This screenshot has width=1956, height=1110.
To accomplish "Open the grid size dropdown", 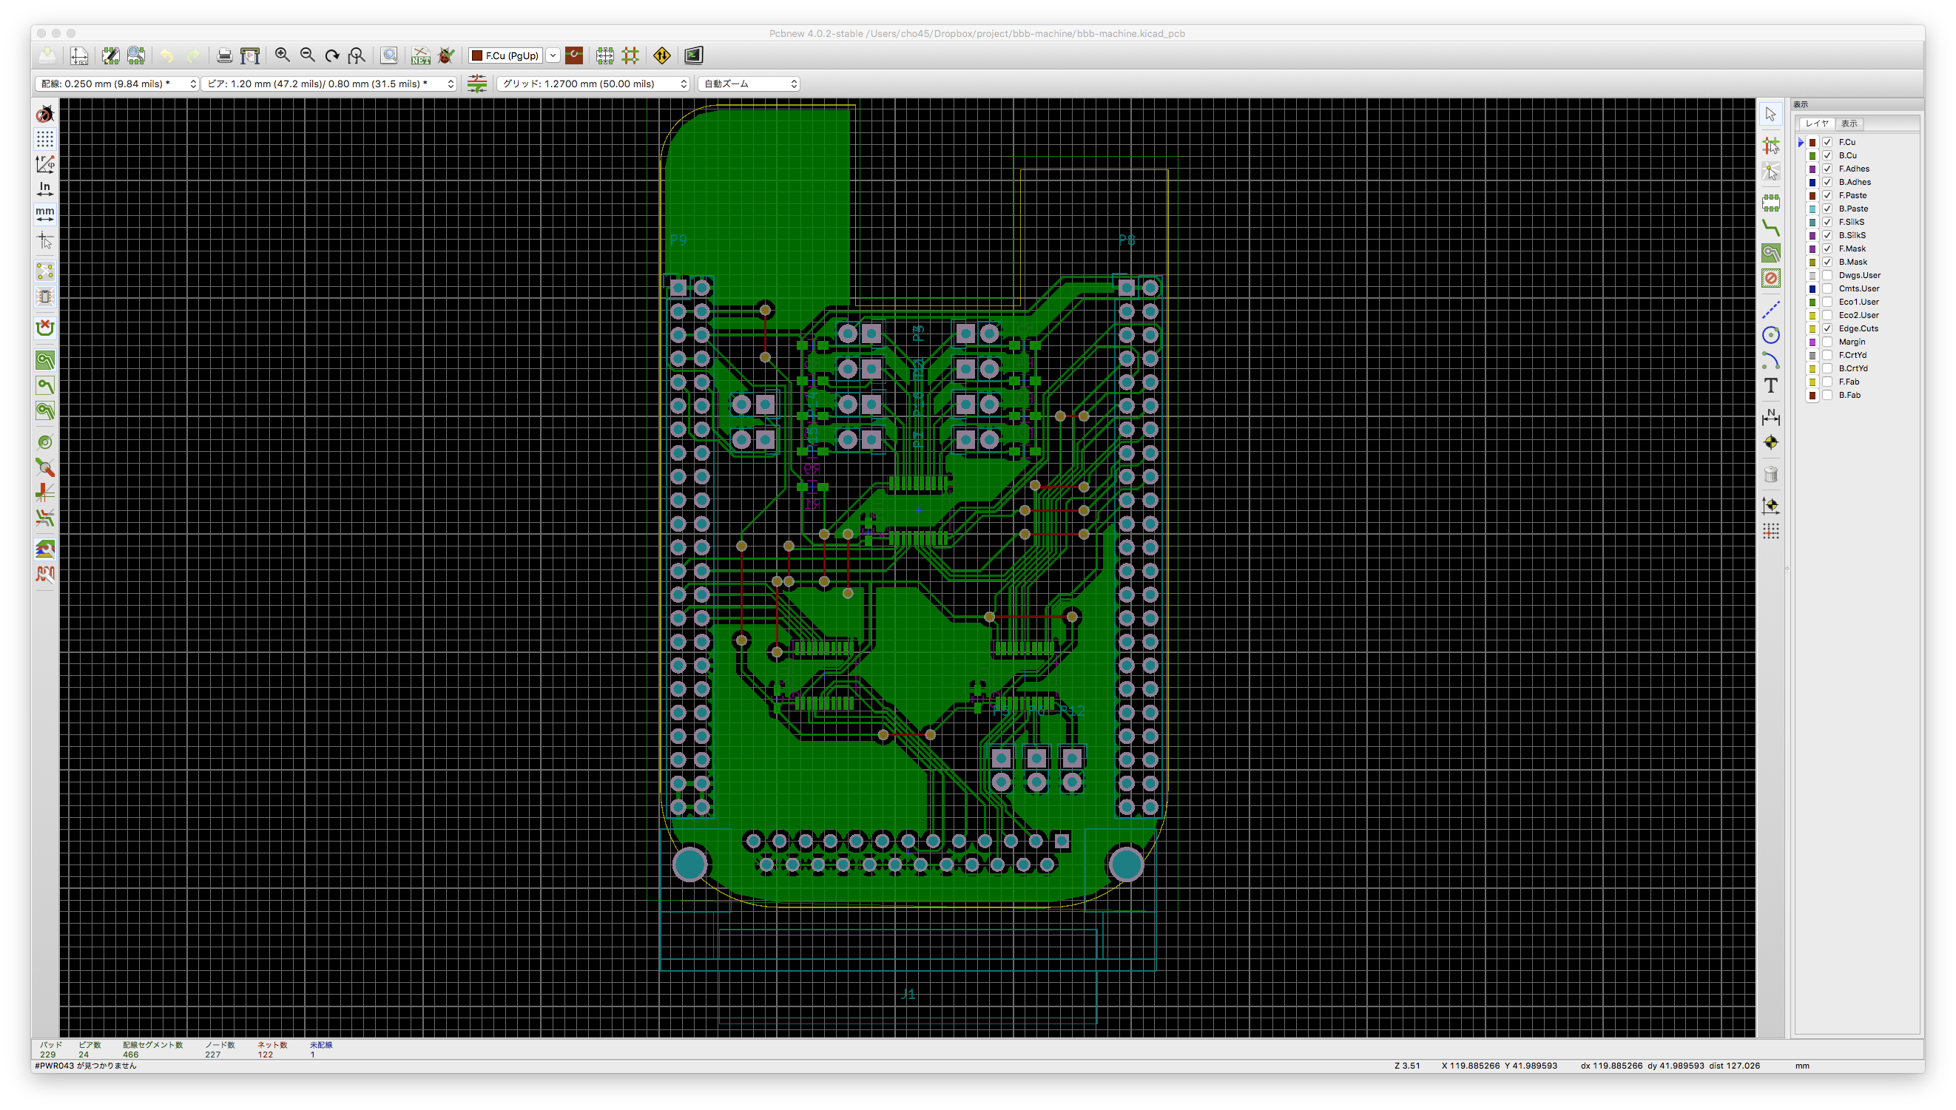I will point(593,84).
